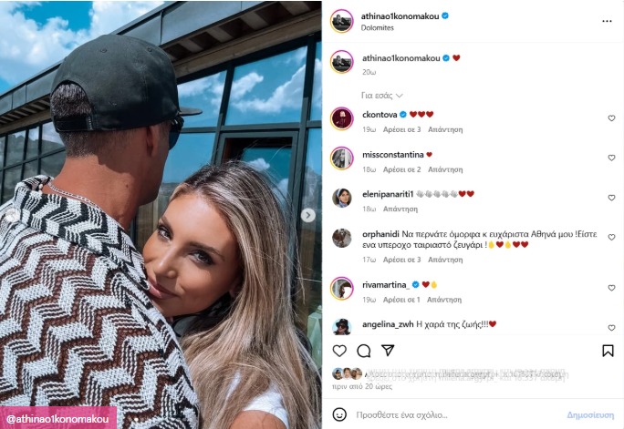624x429 pixels.
Task: Like the post with the heart icon
Action: [x=339, y=351]
